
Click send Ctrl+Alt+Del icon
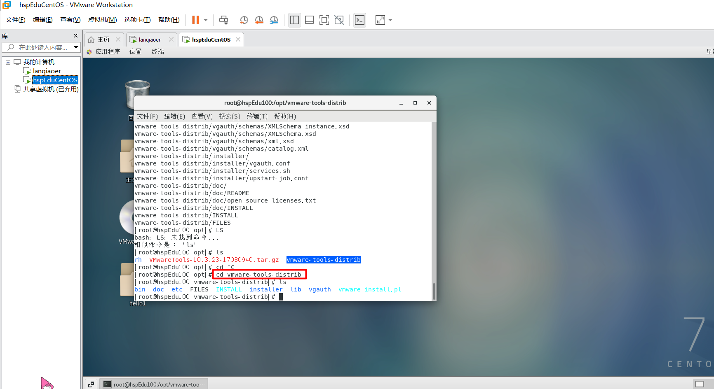point(223,20)
